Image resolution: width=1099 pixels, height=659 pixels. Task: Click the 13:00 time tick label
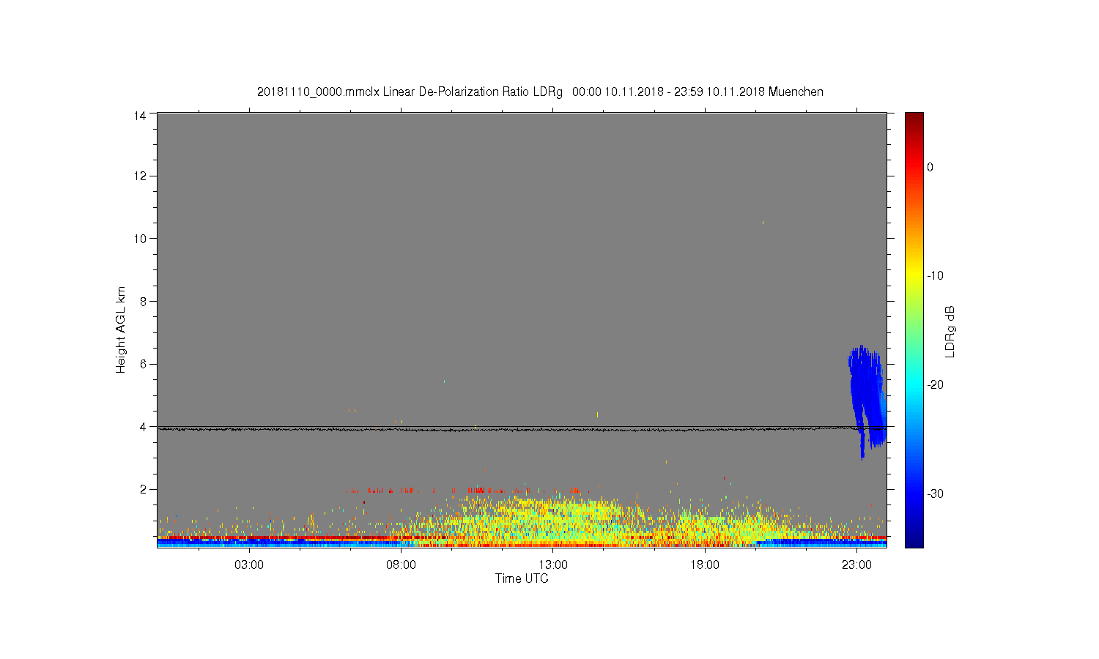point(553,565)
